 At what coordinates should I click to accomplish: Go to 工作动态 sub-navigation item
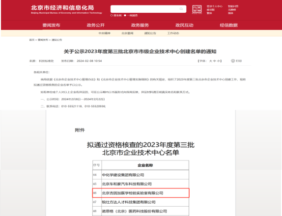(173, 33)
